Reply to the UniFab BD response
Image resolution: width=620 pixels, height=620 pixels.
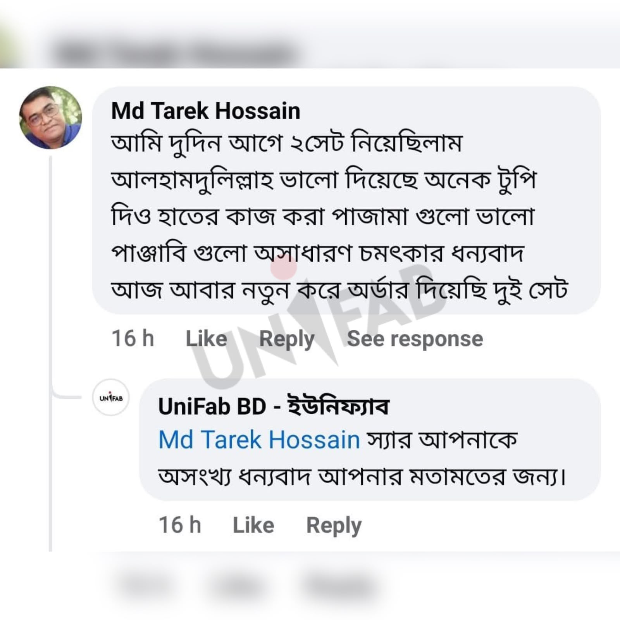tap(334, 526)
